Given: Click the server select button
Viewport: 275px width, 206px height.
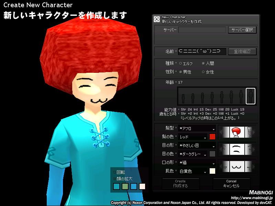Looking at the screenshot, I should pos(242,30).
